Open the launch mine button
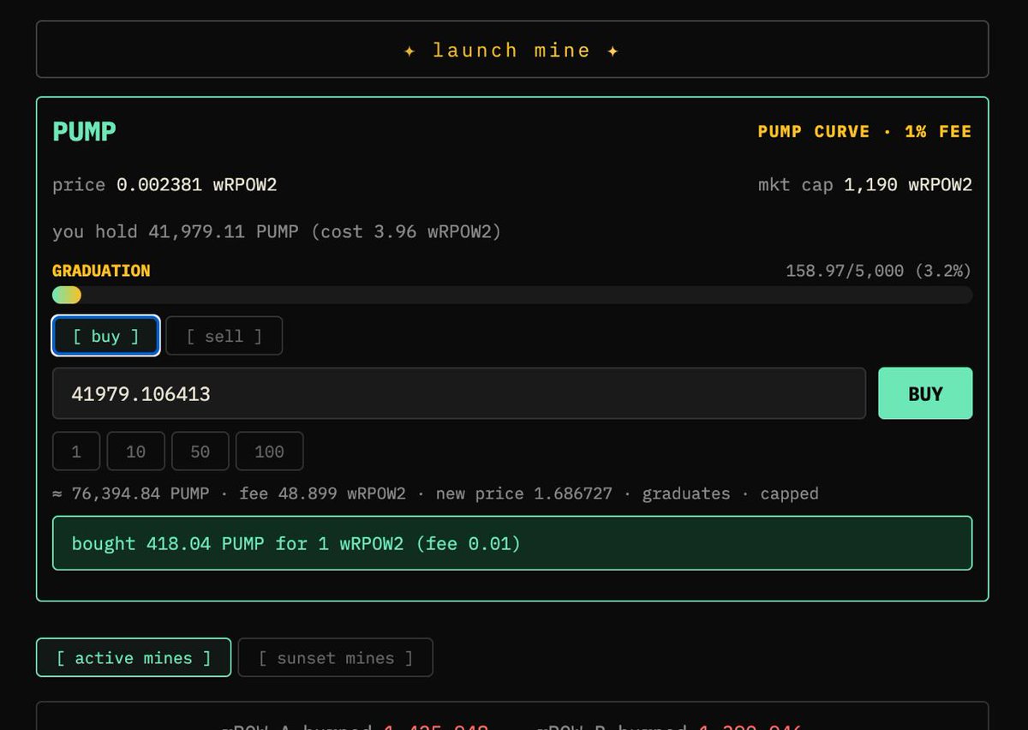1028x730 pixels. pyautogui.click(x=512, y=50)
